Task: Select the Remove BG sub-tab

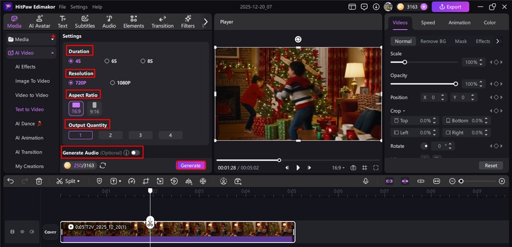Action: [433, 42]
